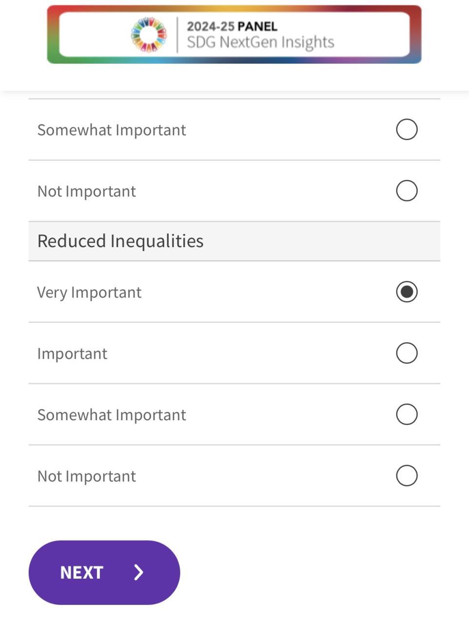This screenshot has height=624, width=469.
Task: Select Somewhat Important radio above Reduced Inequalities header
Action: pos(407,130)
